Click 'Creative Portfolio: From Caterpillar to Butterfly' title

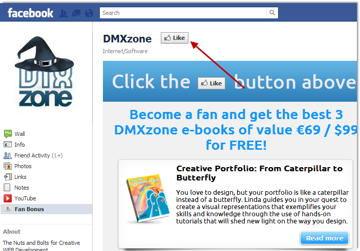[260, 173]
